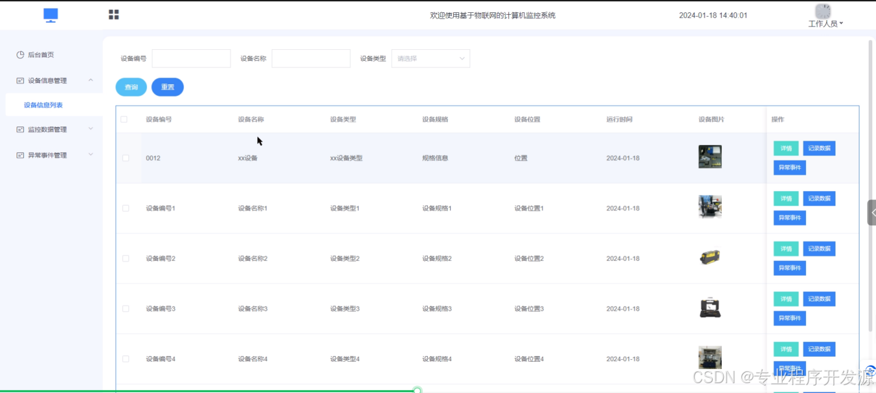Open the four-square grid menu icon
Image resolution: width=876 pixels, height=393 pixels.
(x=114, y=15)
